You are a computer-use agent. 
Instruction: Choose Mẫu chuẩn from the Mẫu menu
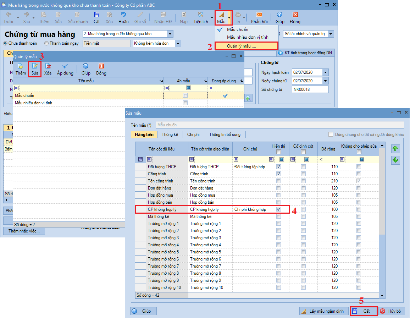[238, 29]
